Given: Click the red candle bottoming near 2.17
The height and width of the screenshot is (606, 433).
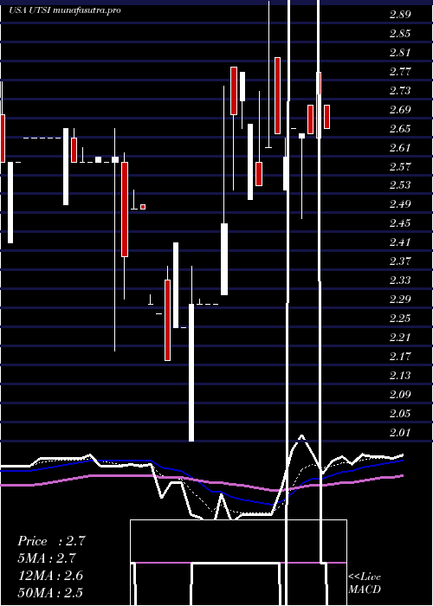Looking at the screenshot, I should [x=167, y=320].
